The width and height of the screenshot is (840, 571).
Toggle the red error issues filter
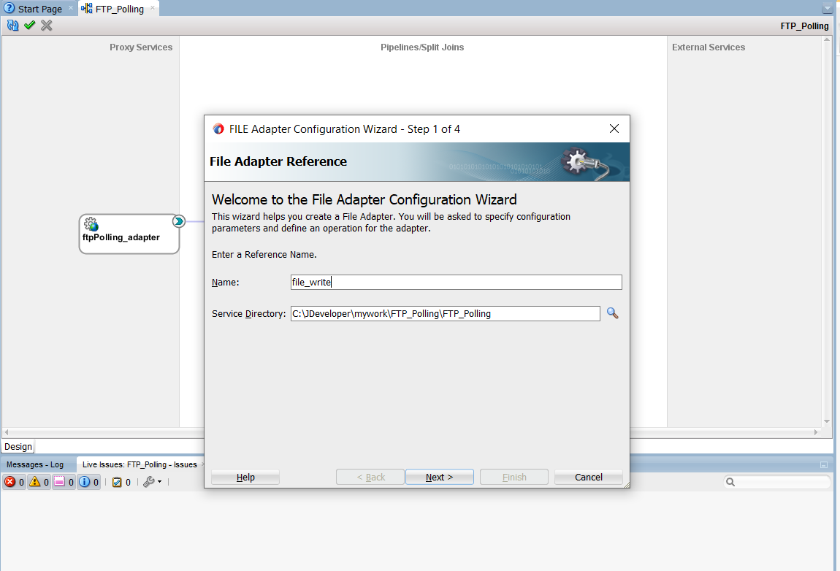click(11, 482)
